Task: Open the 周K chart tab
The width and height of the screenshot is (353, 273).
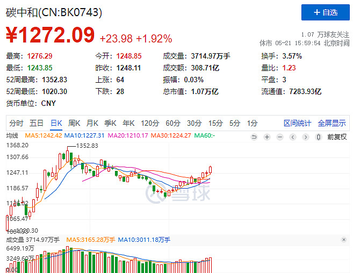Action: (74, 123)
